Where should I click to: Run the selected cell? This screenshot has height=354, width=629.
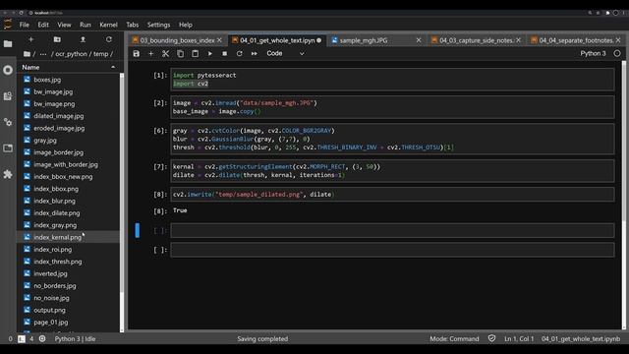tap(209, 53)
